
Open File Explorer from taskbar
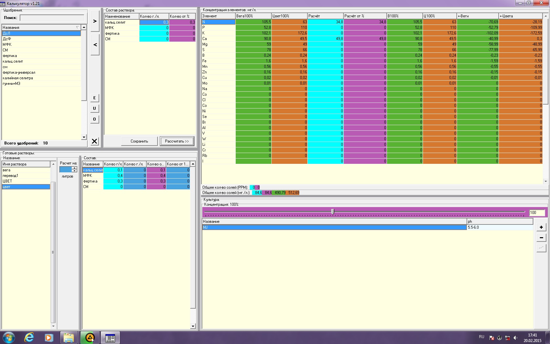click(69, 337)
